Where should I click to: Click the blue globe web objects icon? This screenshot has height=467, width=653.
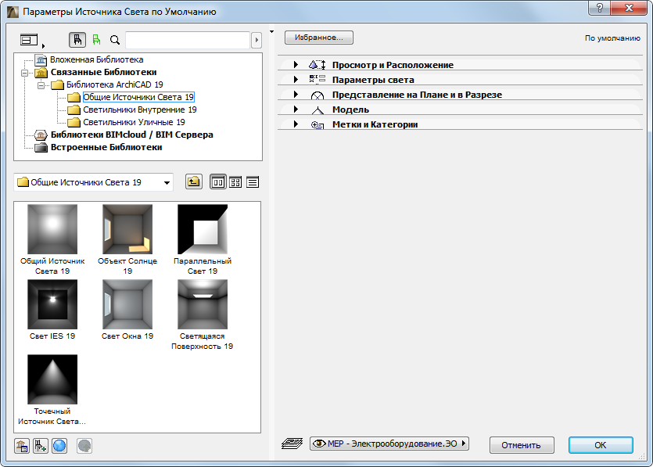(x=59, y=446)
